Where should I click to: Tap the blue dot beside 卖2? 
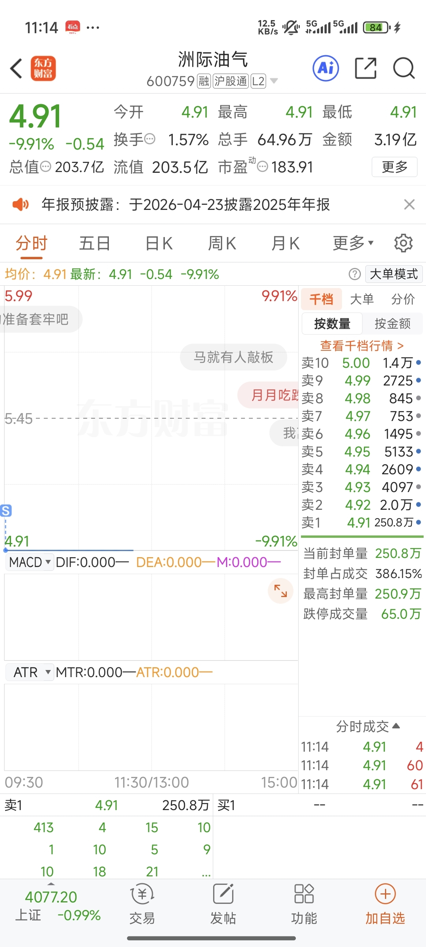click(x=419, y=504)
